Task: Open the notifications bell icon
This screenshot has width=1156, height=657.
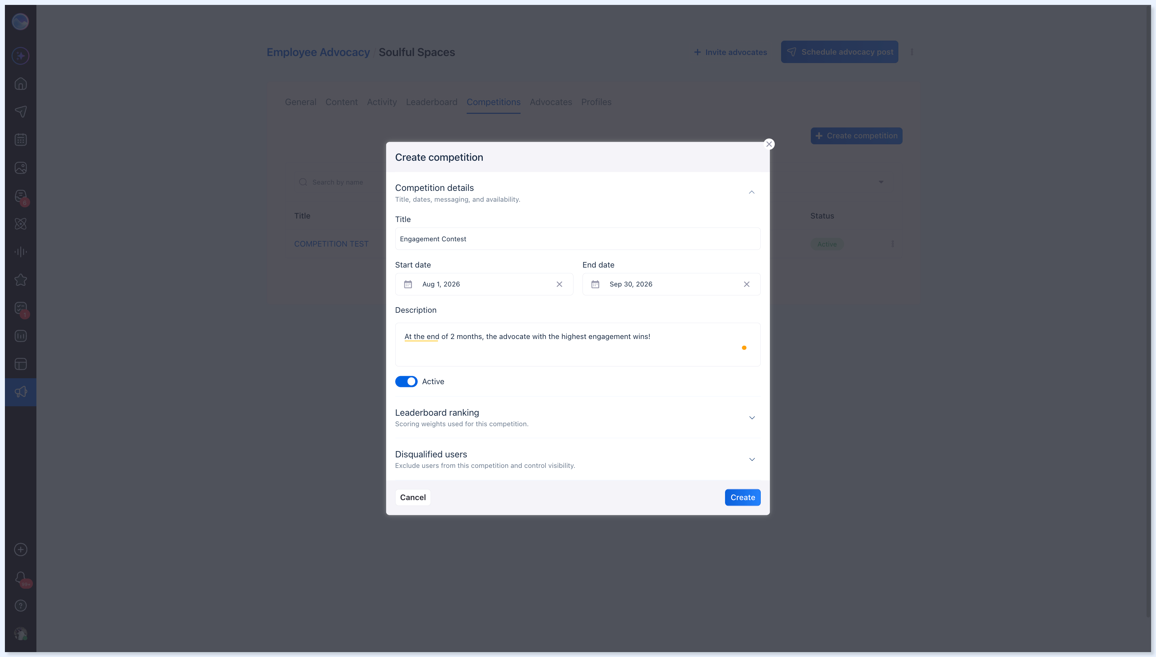Action: 21,578
